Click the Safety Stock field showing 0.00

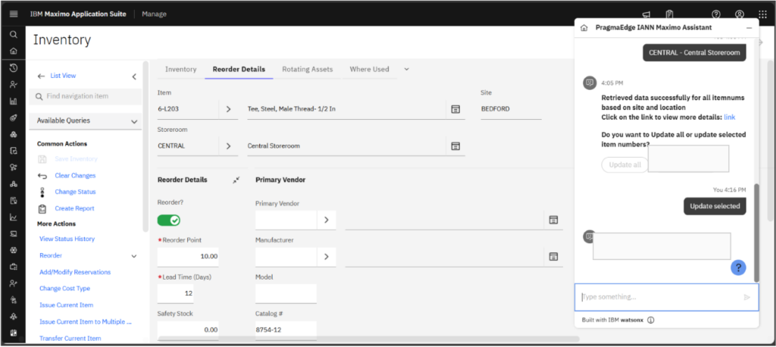coord(188,330)
